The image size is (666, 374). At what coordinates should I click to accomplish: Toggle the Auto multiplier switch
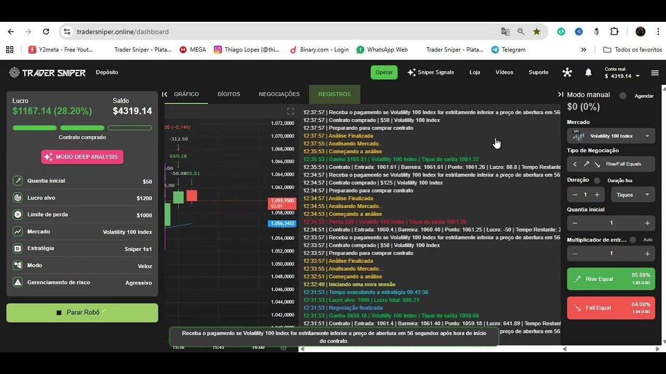pos(633,240)
